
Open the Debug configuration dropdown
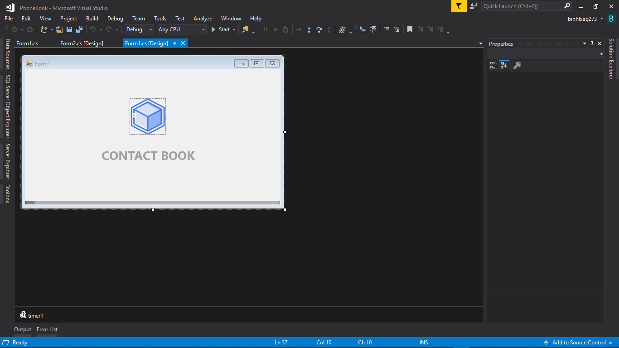click(140, 29)
